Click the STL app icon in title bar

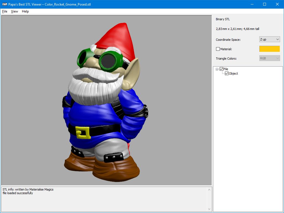point(4,4)
